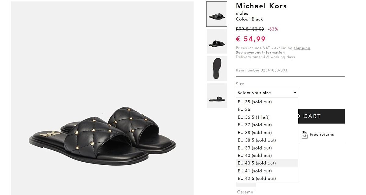Show the flat side-profile sandal thumbnail

[x=217, y=96]
